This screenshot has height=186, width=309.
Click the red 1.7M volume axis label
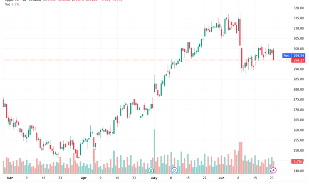(298, 161)
